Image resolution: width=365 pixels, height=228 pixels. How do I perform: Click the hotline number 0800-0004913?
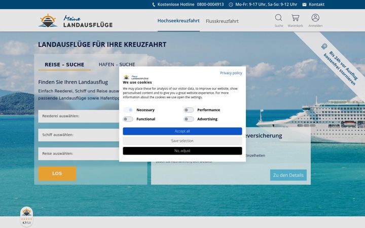(x=210, y=5)
